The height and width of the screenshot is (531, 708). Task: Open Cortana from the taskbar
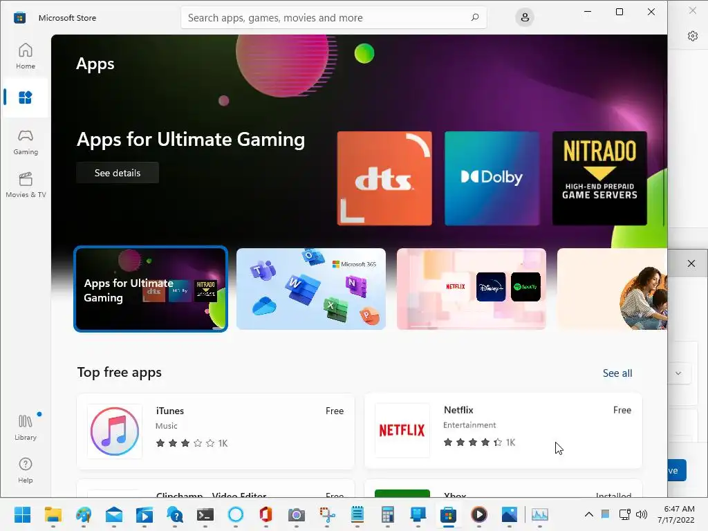[236, 514]
